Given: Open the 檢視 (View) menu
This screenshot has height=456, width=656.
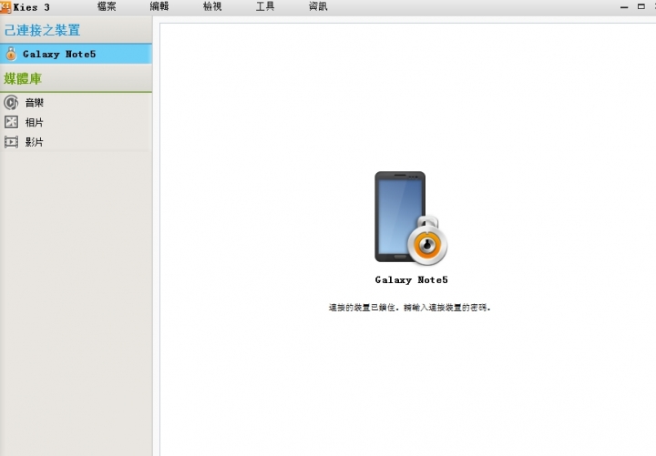Looking at the screenshot, I should (212, 6).
